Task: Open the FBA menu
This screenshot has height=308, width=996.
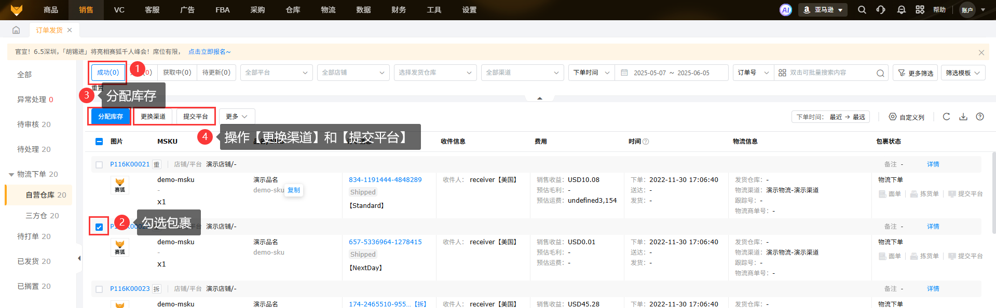Action: point(223,10)
